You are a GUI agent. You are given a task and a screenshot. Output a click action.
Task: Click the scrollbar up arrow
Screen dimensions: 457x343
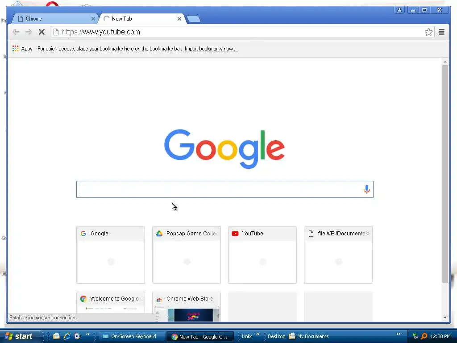click(445, 62)
